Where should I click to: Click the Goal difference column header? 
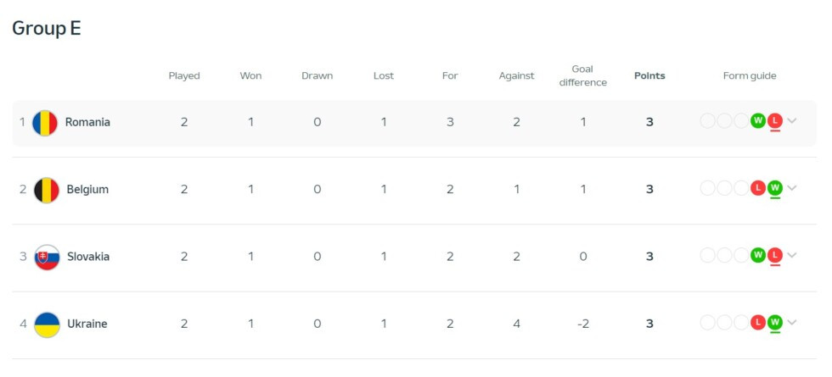click(x=583, y=75)
